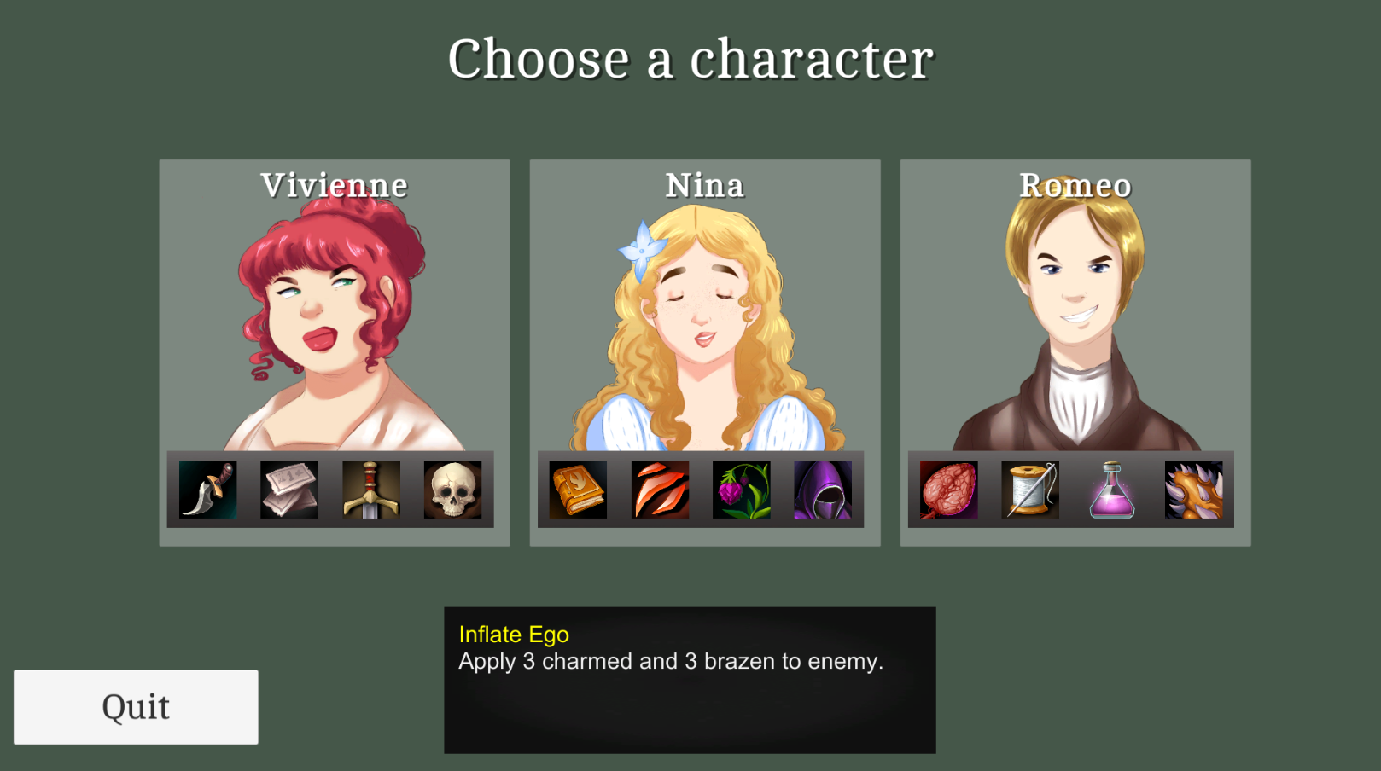Click Romeo's thread spool and needle icon
The width and height of the screenshot is (1381, 771).
[1030, 490]
